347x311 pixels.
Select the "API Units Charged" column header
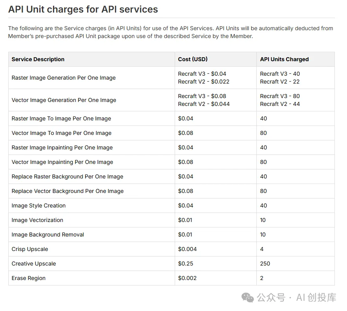coord(284,59)
